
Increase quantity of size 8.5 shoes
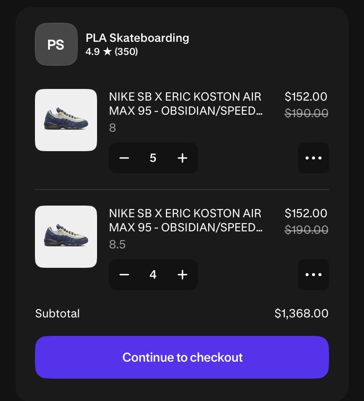tap(182, 275)
